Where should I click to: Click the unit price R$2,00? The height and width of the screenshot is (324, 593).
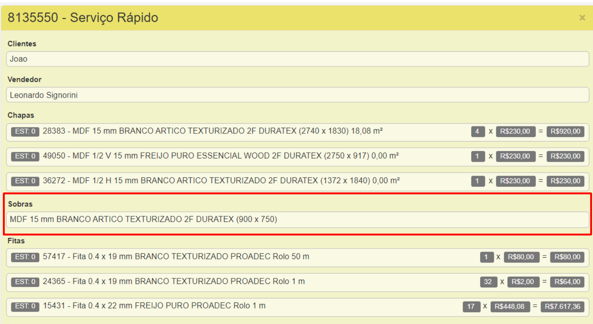click(523, 282)
